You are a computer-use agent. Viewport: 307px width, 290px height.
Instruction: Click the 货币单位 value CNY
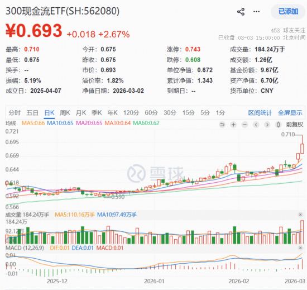(267, 91)
